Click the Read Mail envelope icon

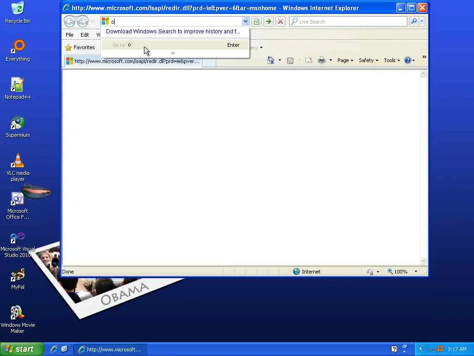[309, 60]
